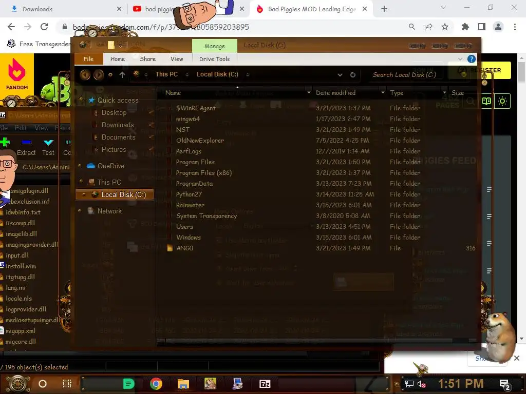Screen dimensions: 526x394
Task: Refresh the Local Disk (C:) folder view
Action: (x=352, y=74)
